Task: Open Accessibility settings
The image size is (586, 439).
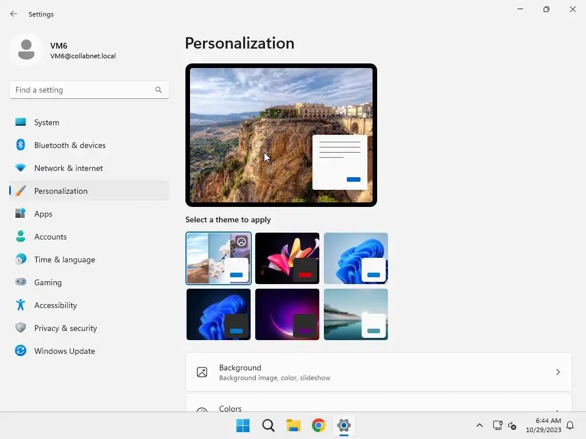Action: [x=89, y=305]
